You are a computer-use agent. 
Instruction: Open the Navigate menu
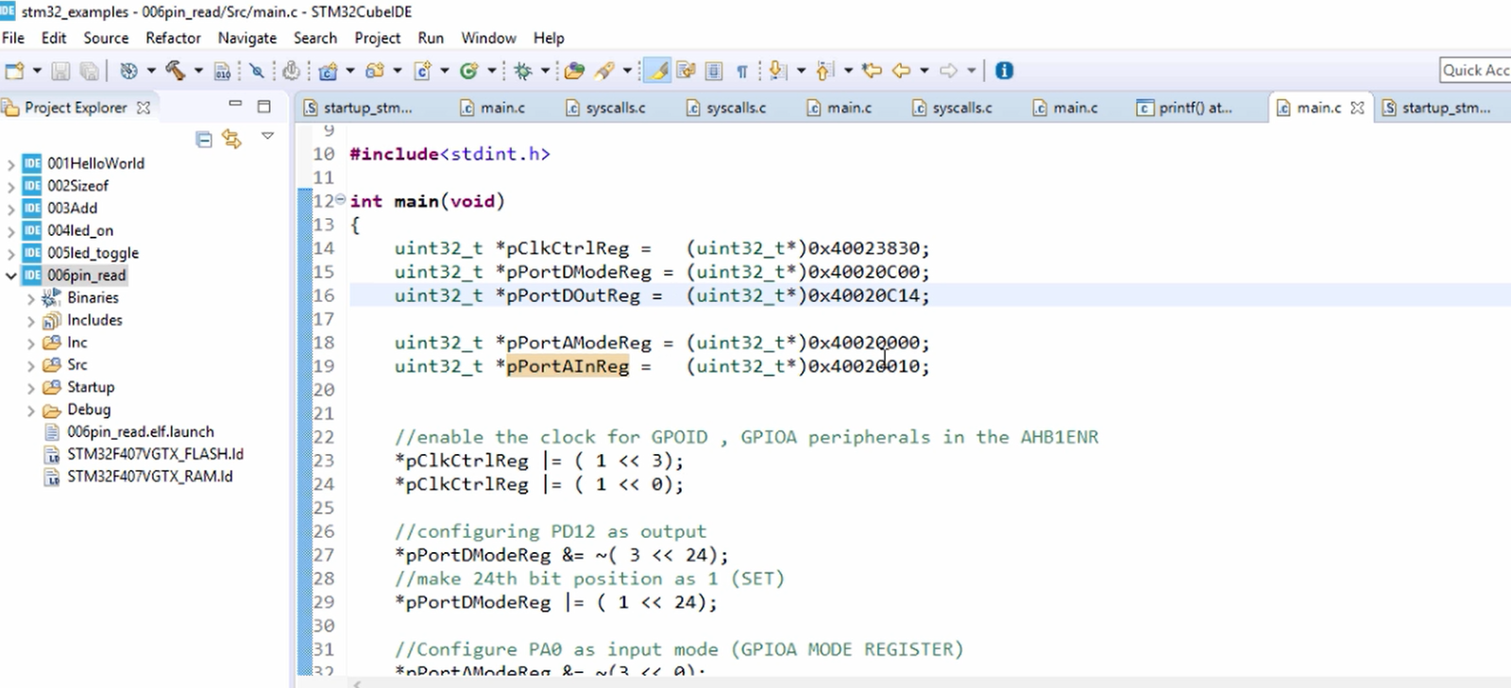point(247,38)
